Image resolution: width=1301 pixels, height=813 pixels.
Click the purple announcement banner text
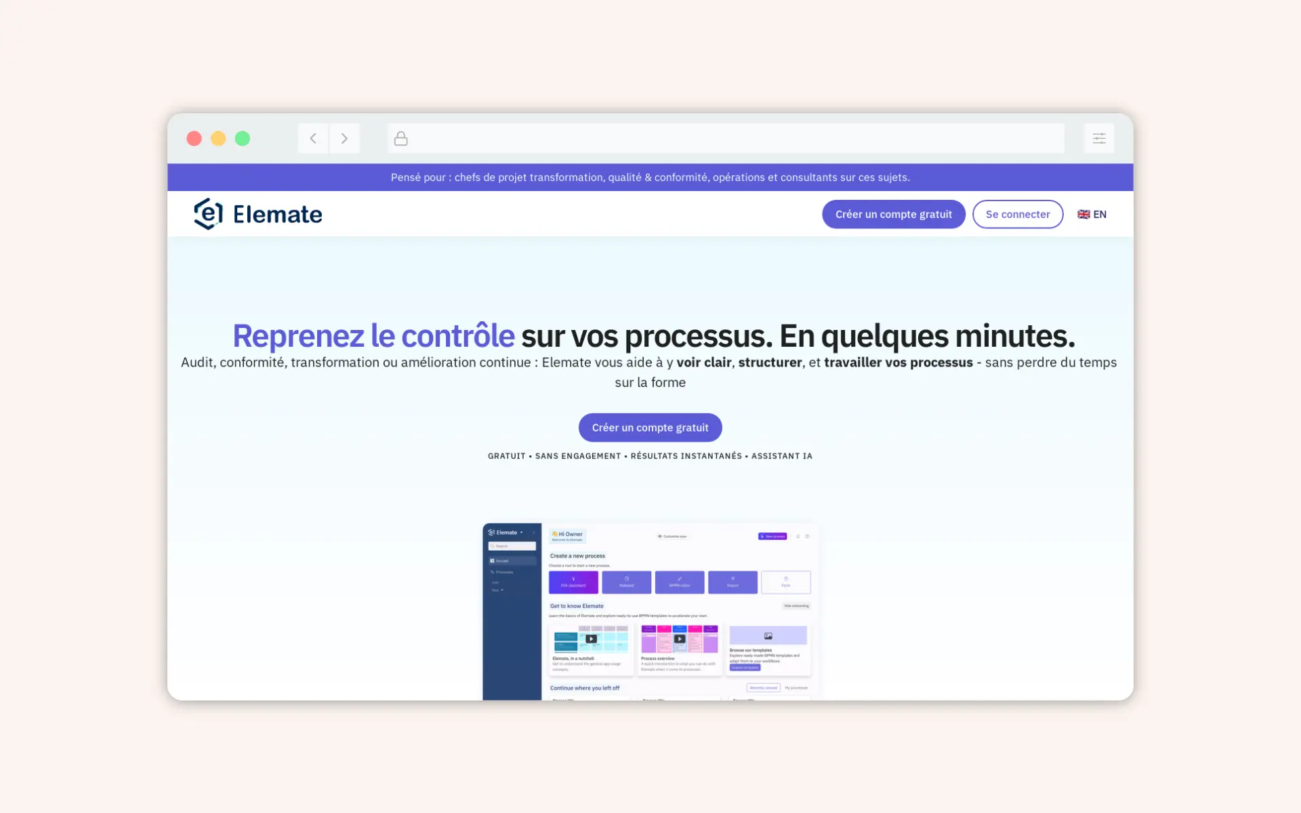[650, 178]
